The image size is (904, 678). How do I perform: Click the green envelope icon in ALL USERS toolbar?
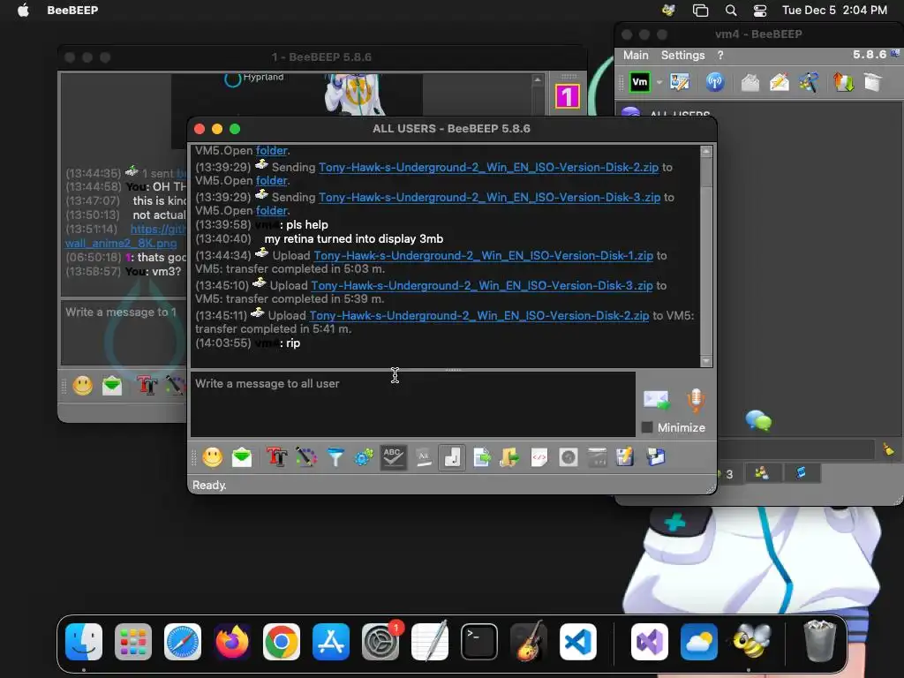point(242,458)
